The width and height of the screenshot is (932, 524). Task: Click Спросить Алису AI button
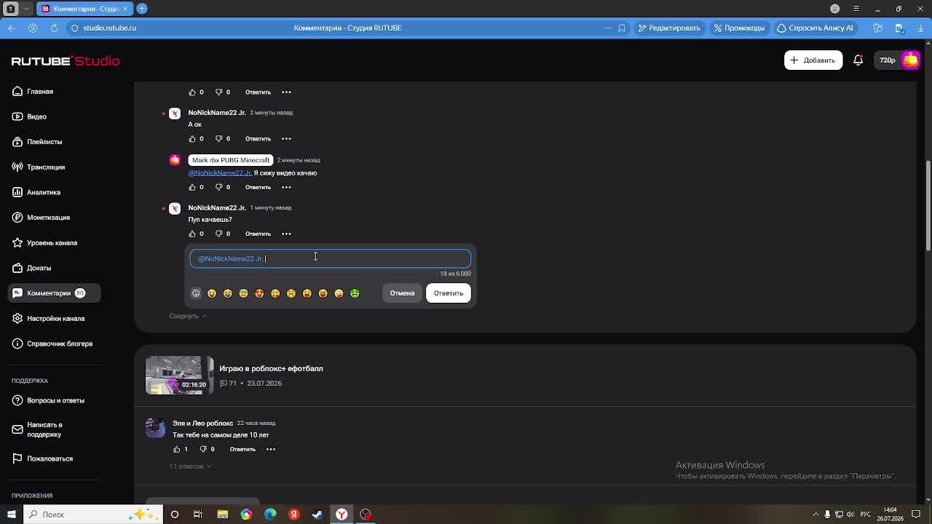pos(815,28)
